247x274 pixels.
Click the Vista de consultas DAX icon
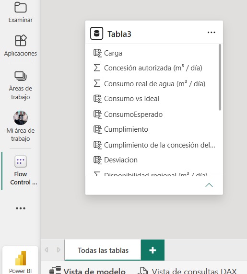click(x=143, y=271)
